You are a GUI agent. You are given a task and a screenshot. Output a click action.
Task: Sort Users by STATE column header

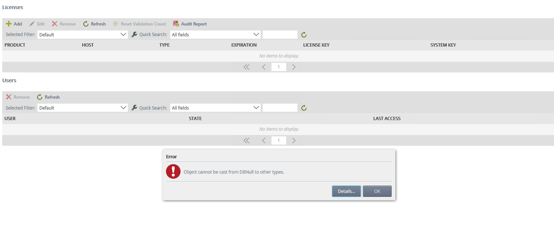195,118
